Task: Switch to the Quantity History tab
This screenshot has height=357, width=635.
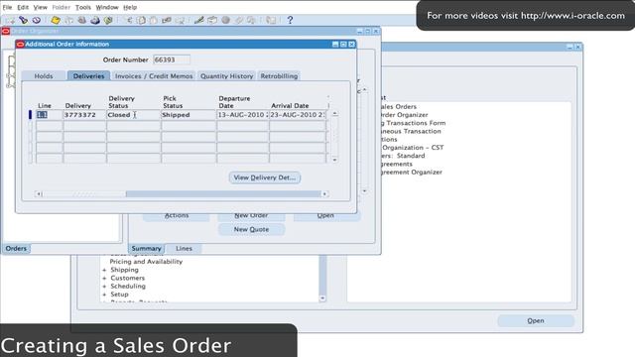Action: [226, 75]
